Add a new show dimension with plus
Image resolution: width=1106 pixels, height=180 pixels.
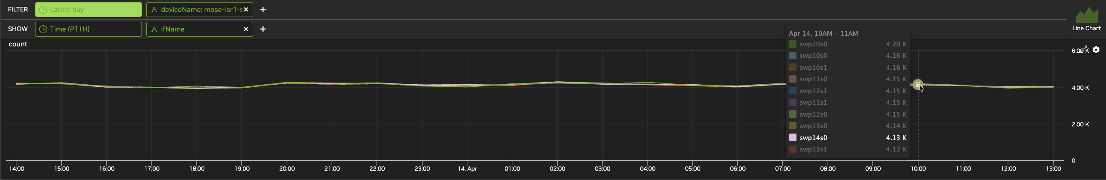point(263,29)
